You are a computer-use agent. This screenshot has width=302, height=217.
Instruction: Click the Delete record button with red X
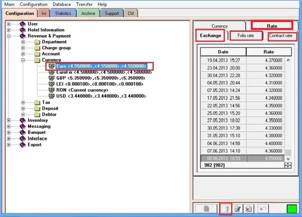click(249, 209)
